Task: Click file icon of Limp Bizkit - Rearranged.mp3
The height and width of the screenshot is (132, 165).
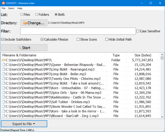Action: point(4,69)
